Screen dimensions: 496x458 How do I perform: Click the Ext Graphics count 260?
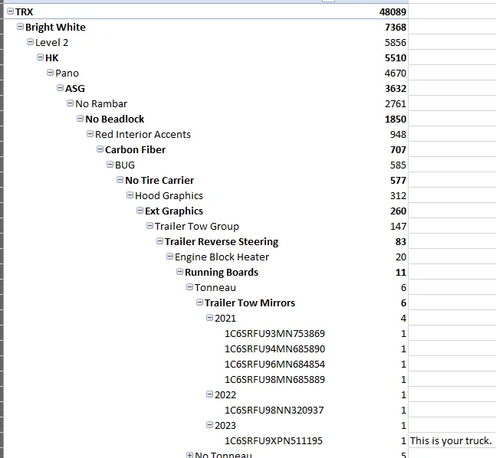(398, 211)
